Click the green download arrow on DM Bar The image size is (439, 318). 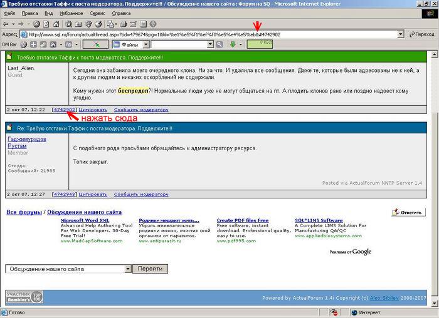[x=233, y=44]
